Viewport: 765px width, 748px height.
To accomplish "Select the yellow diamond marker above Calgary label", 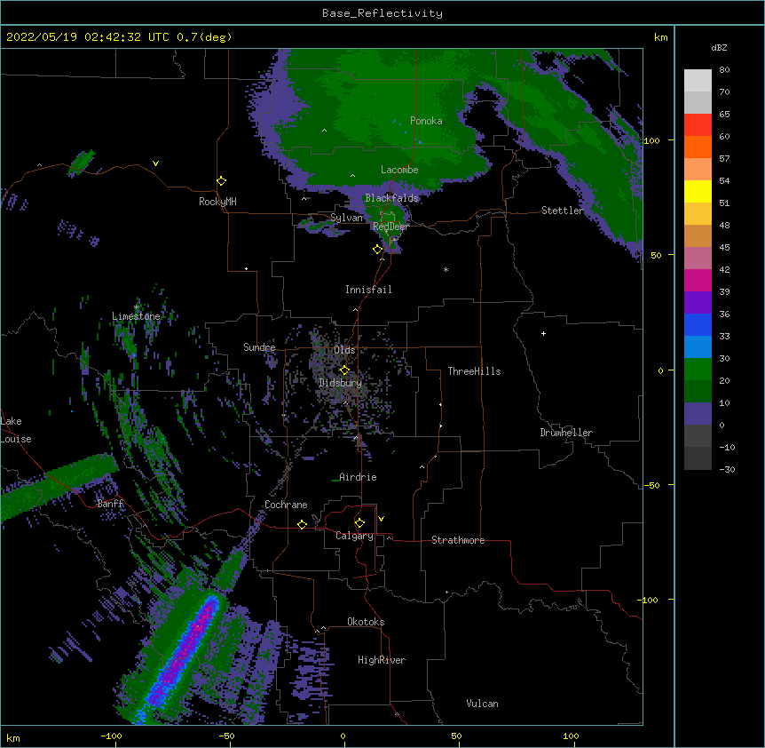I will click(x=359, y=523).
